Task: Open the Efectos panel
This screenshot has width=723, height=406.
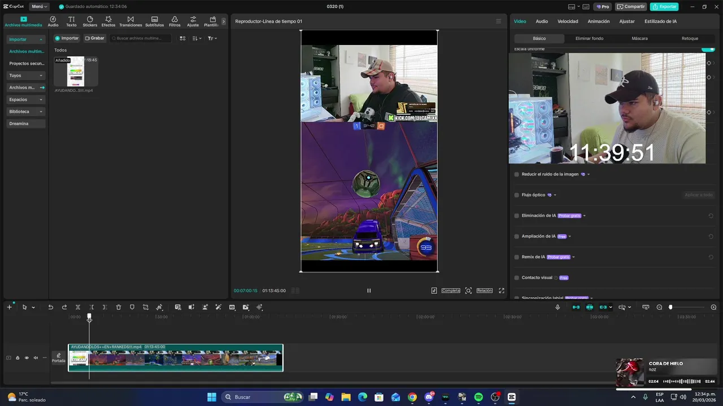Action: pyautogui.click(x=108, y=21)
